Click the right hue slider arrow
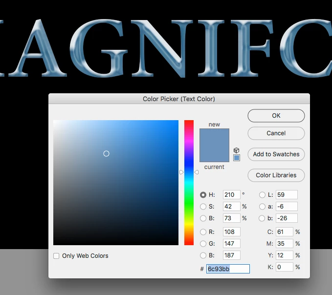332x295 pixels. pos(197,172)
